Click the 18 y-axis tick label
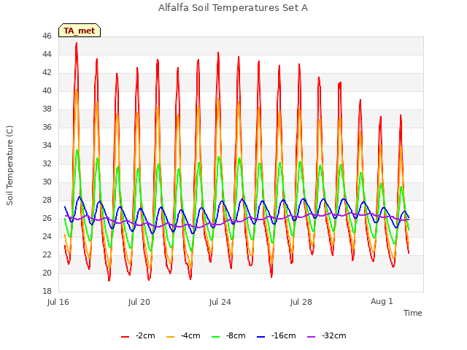Viewport: 467px width, 350px height. 47,291
